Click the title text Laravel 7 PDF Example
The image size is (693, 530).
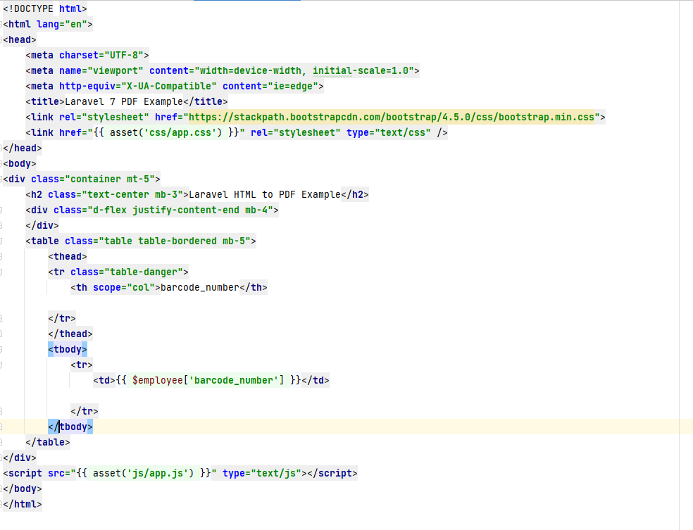[x=124, y=101]
